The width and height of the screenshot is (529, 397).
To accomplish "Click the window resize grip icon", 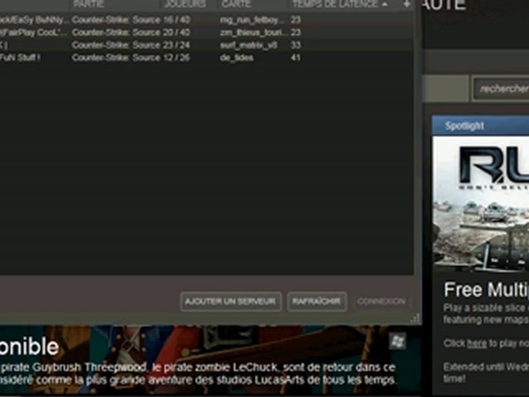I will [415, 319].
